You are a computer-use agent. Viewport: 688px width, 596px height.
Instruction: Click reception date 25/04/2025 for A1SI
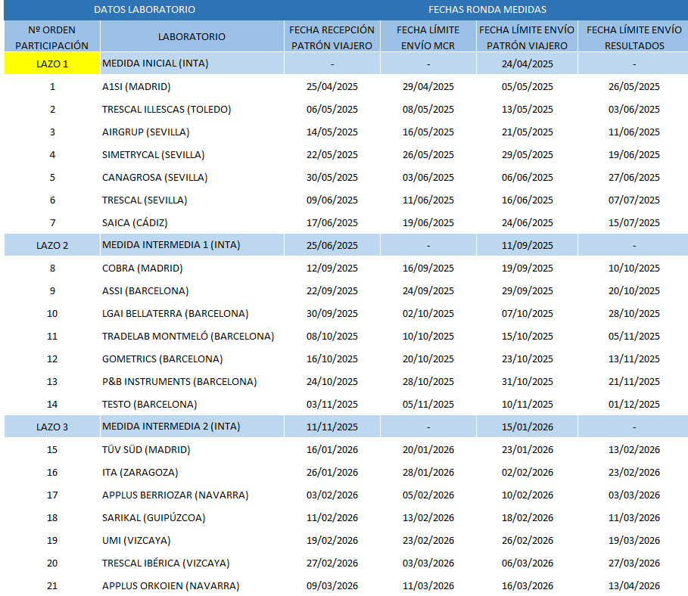(332, 87)
